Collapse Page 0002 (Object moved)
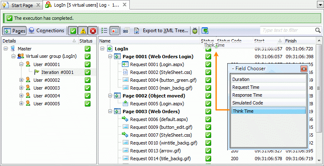 tap(110, 96)
